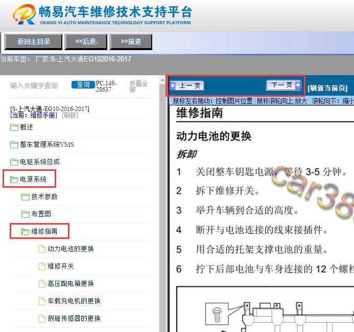The height and width of the screenshot is (332, 354).
Task: Go back with the <<后退 button
Action: click(x=86, y=41)
